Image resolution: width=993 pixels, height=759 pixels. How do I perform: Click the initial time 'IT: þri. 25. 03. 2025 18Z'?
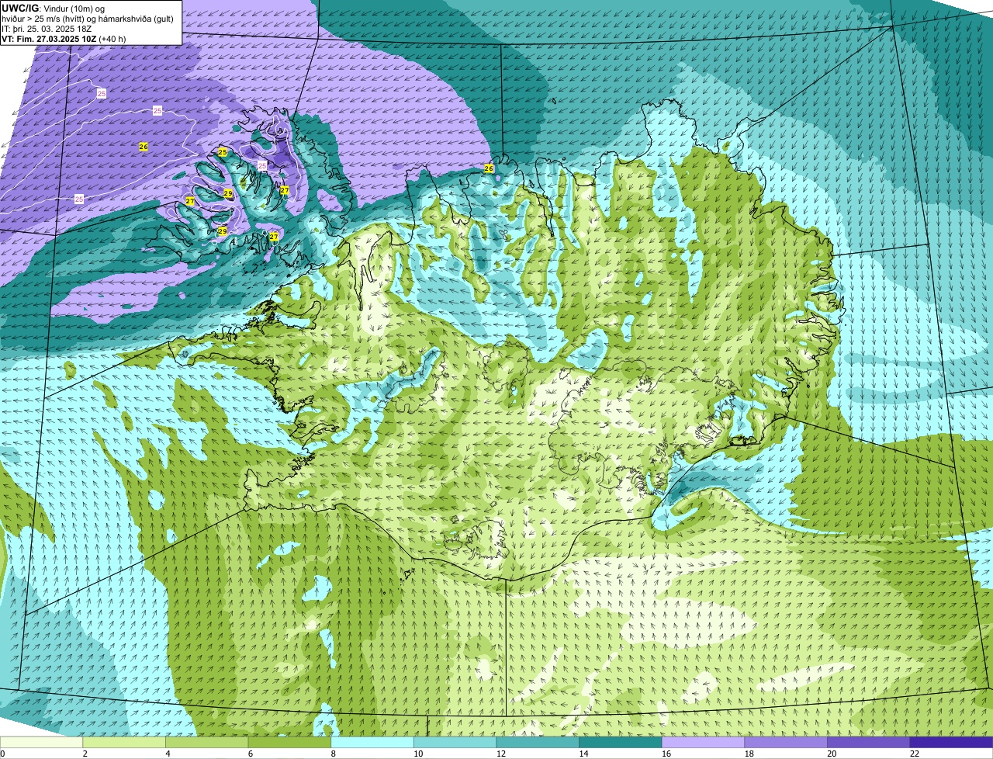point(47,29)
